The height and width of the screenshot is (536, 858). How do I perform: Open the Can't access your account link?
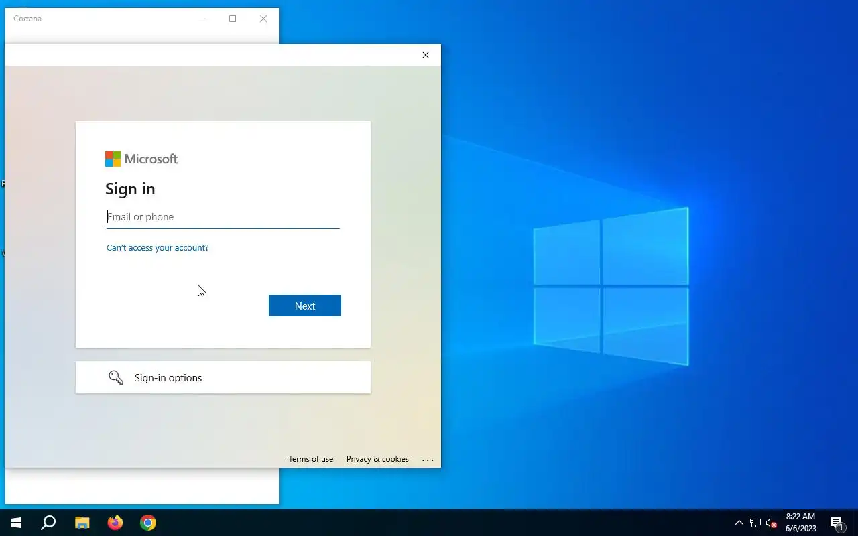[158, 248]
